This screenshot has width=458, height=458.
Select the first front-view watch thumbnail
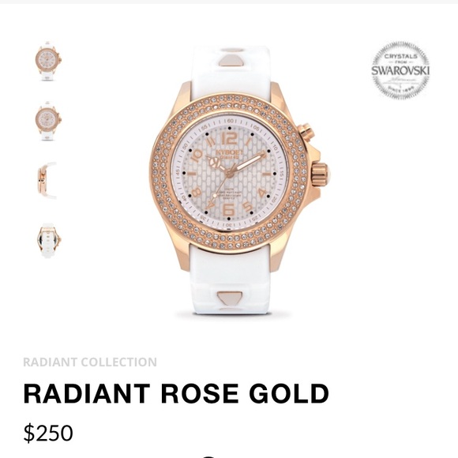(x=48, y=61)
